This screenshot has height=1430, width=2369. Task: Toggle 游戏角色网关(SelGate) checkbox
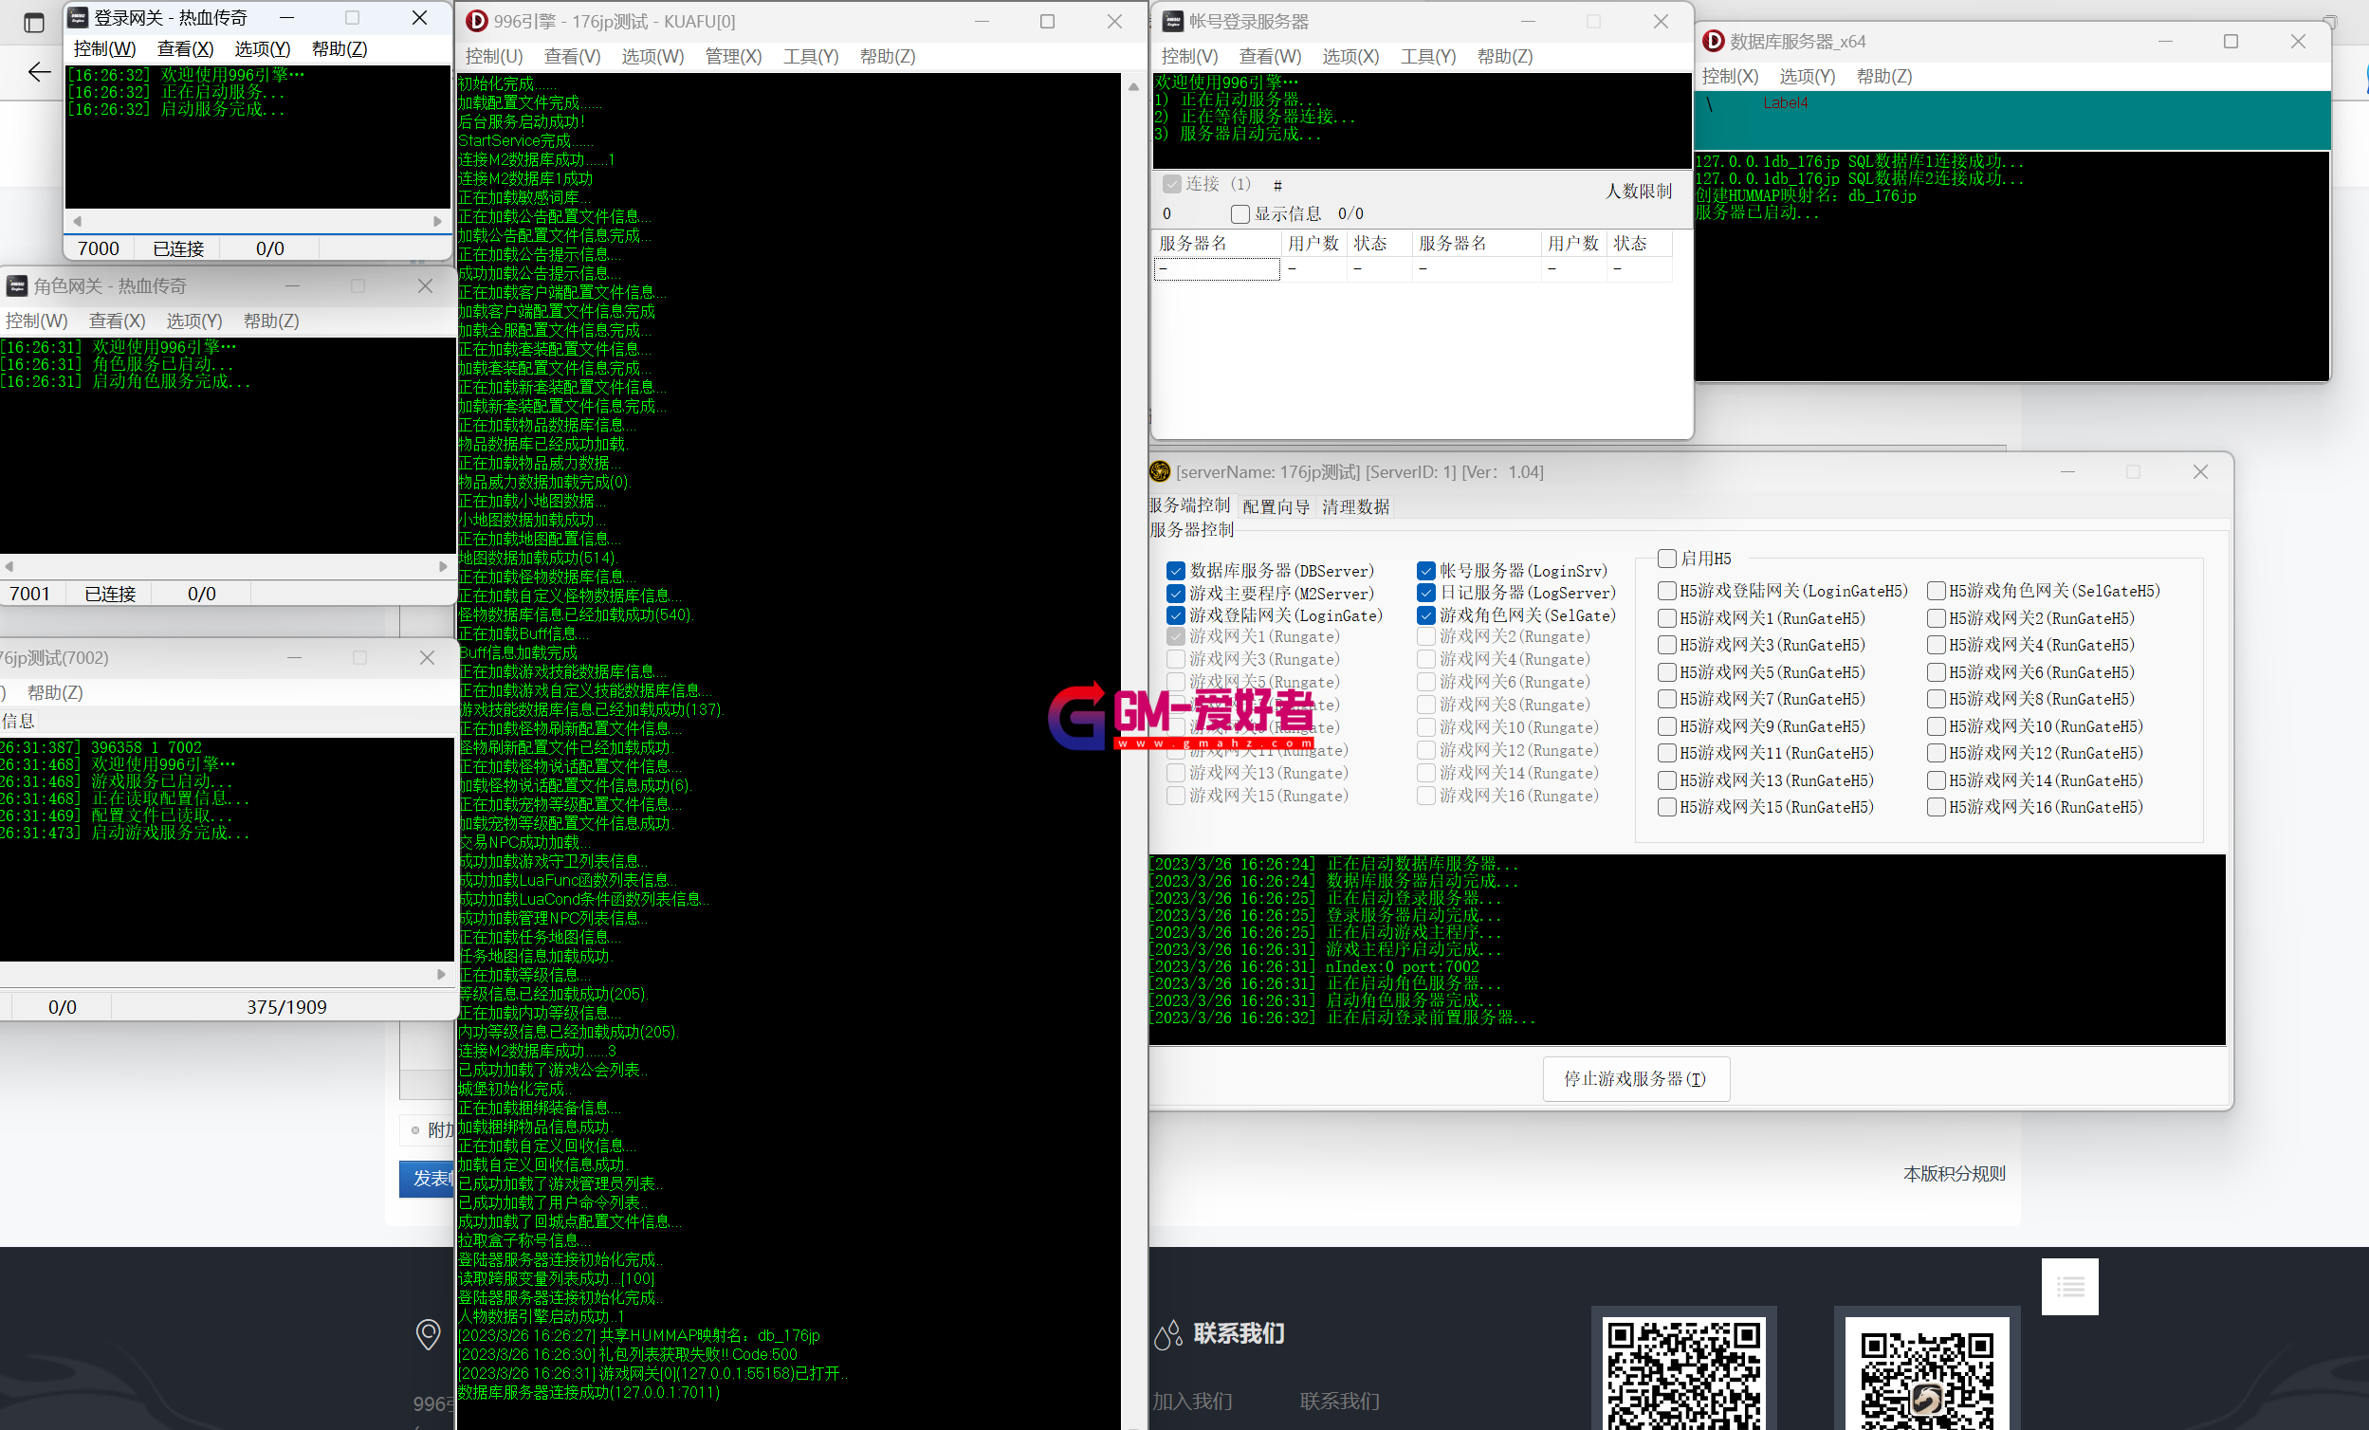[1425, 615]
